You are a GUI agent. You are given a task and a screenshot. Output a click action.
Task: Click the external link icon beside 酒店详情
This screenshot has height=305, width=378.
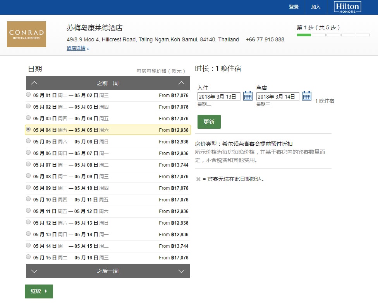[89, 48]
